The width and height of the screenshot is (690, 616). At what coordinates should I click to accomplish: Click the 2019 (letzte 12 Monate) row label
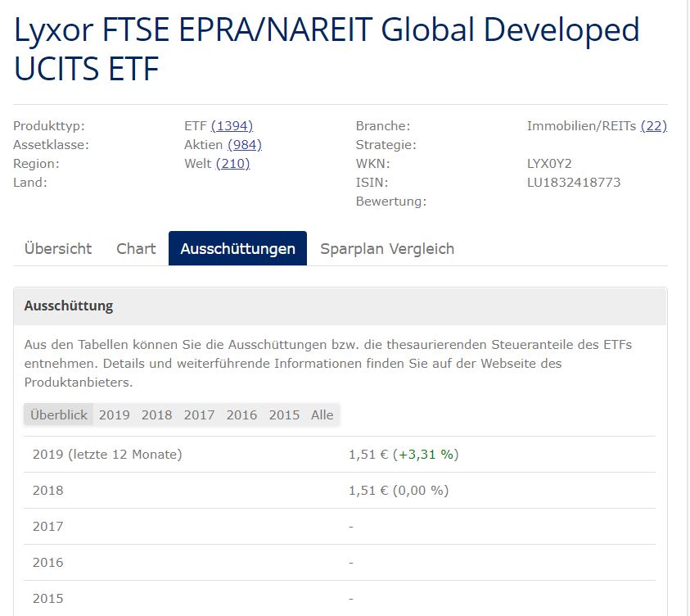pos(107,455)
